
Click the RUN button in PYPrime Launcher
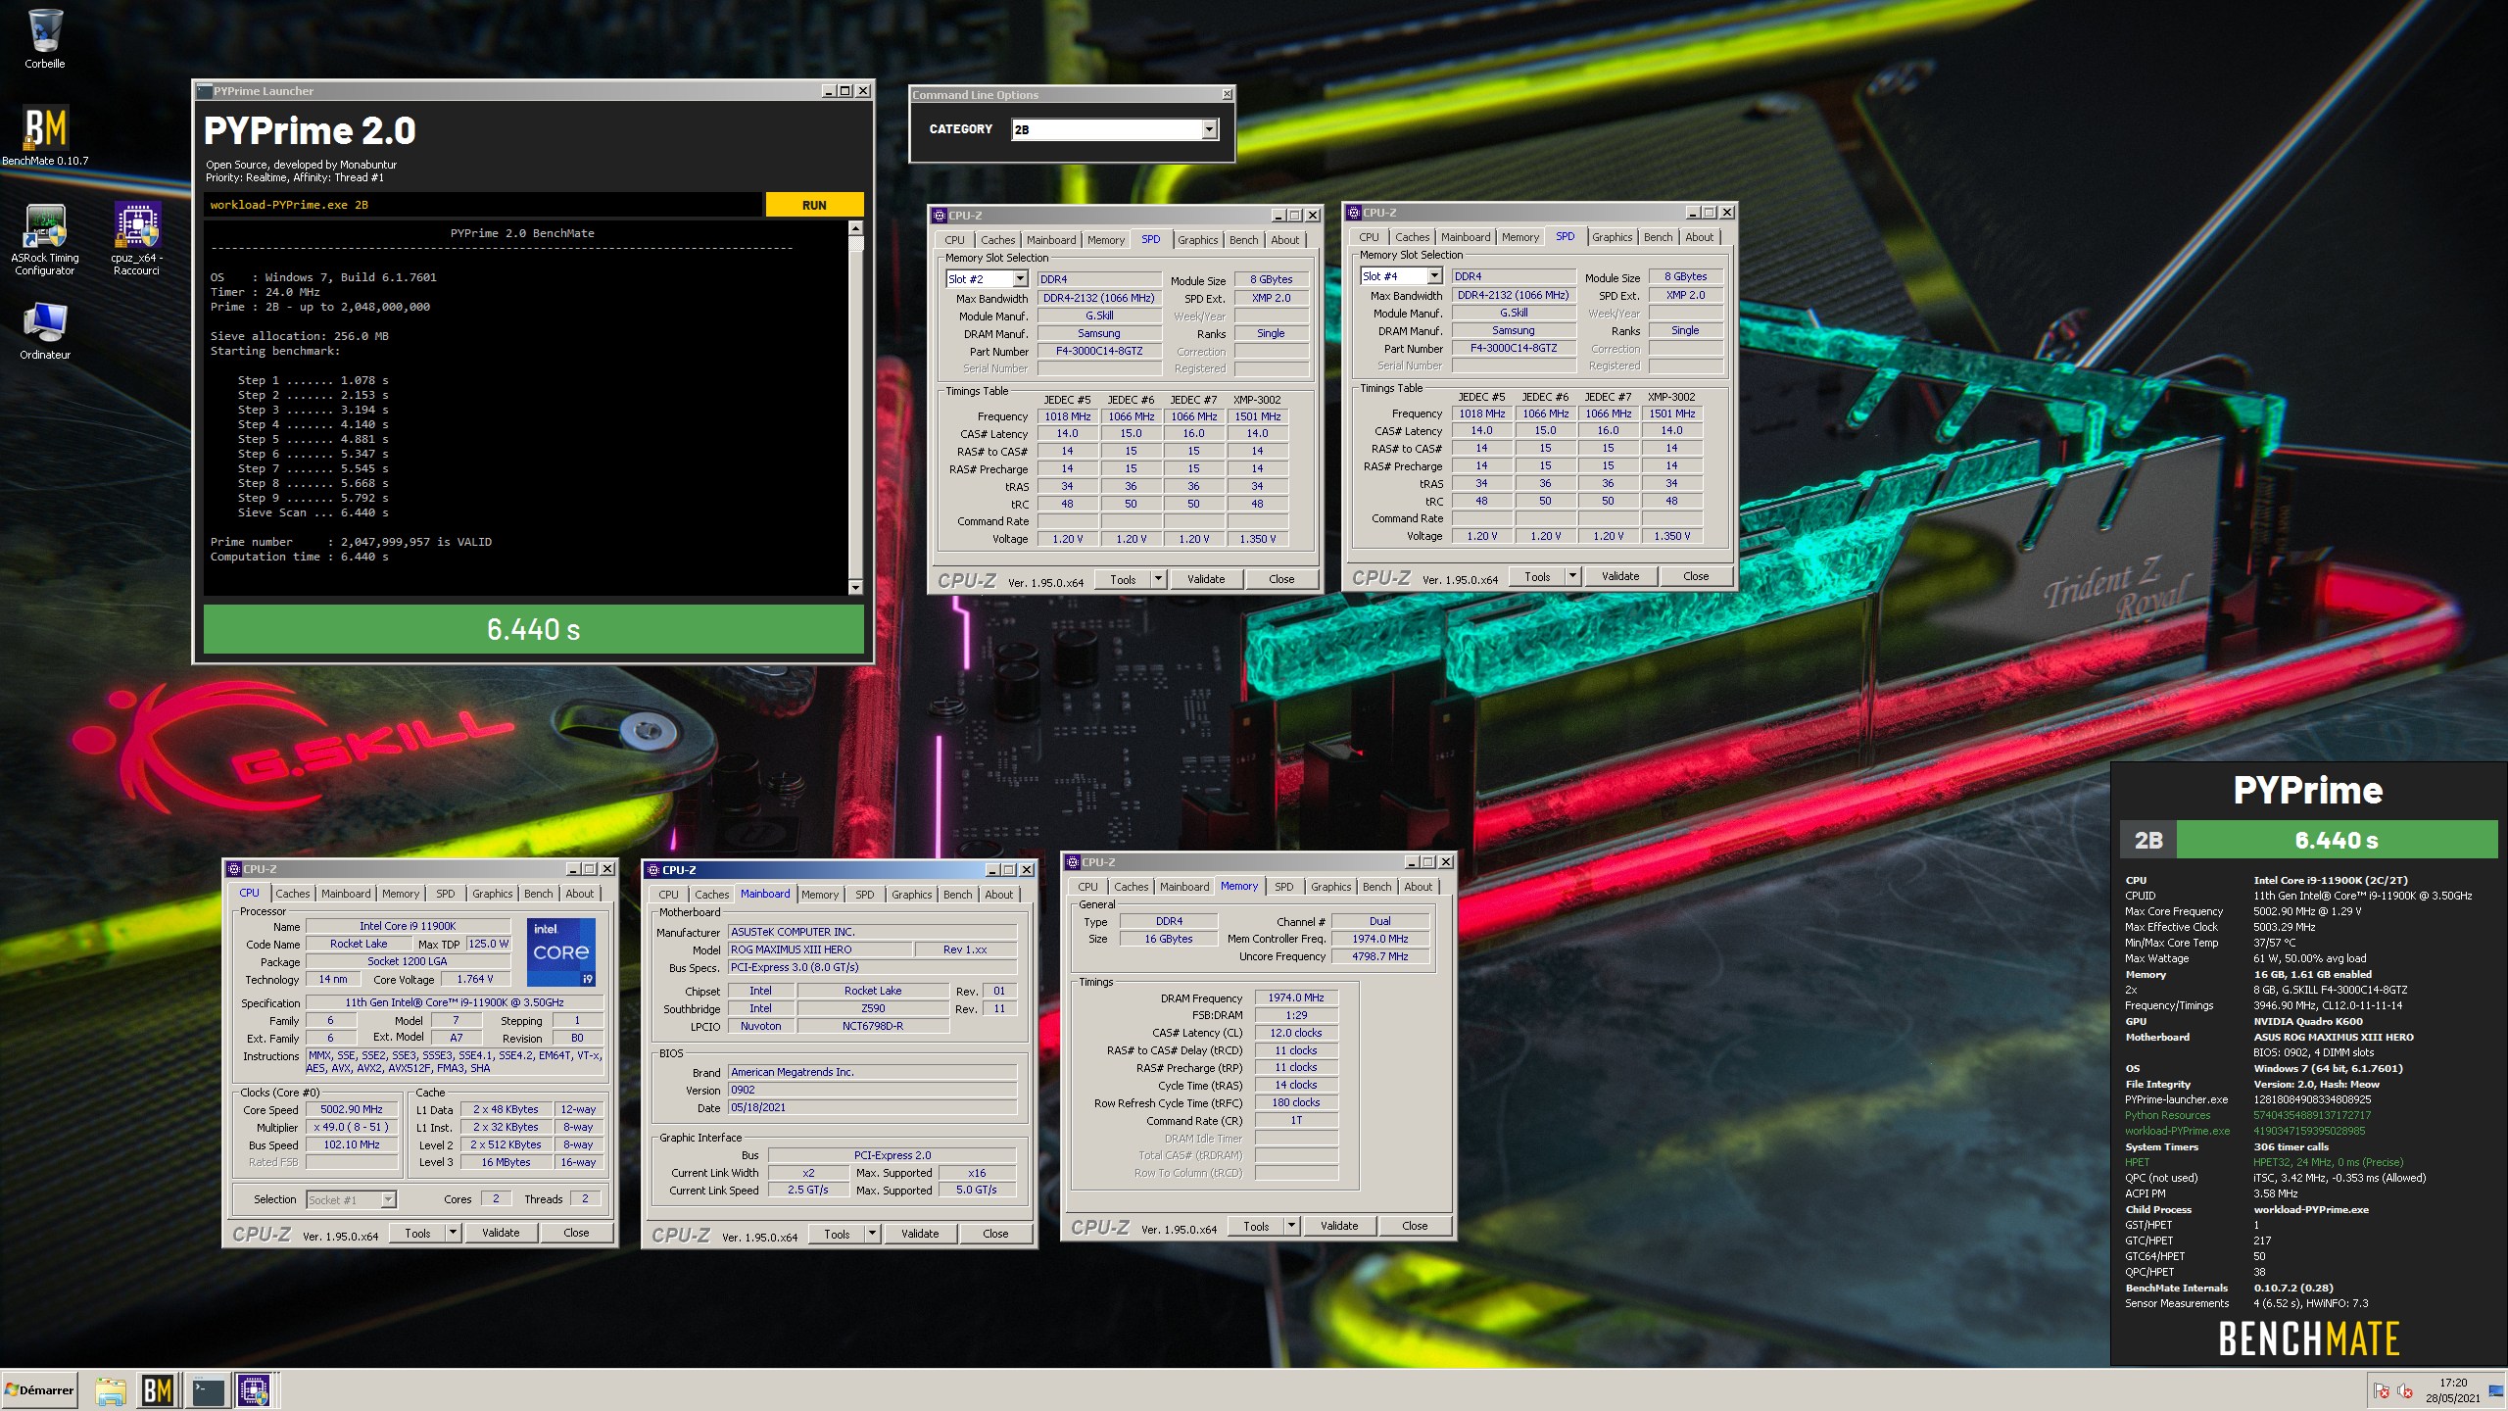[814, 205]
